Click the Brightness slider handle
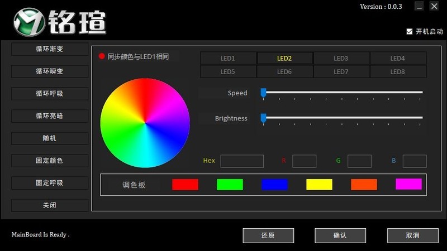447x251 pixels. tap(263, 118)
